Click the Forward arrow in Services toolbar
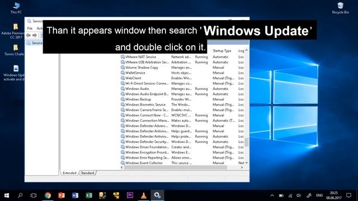The image size is (358, 201). coord(35,35)
